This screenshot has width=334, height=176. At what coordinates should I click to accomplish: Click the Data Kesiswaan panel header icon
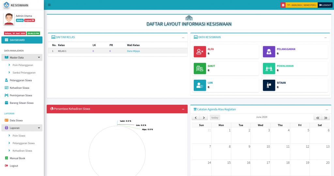pos(196,37)
